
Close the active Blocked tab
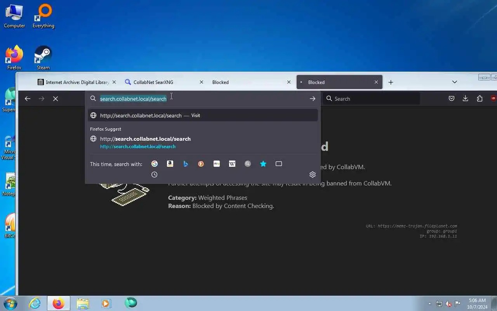click(x=376, y=82)
